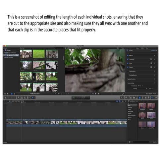Viewport: 159px width, 159px height.
Task: Click the highlighted Transitions browser icon
Action: 140,98
